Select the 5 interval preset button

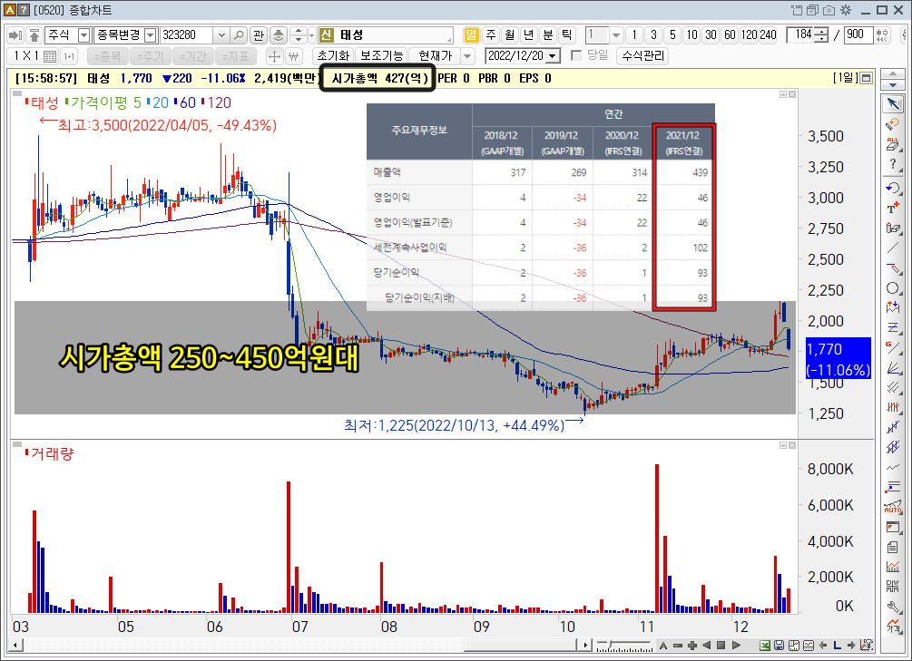[672, 35]
